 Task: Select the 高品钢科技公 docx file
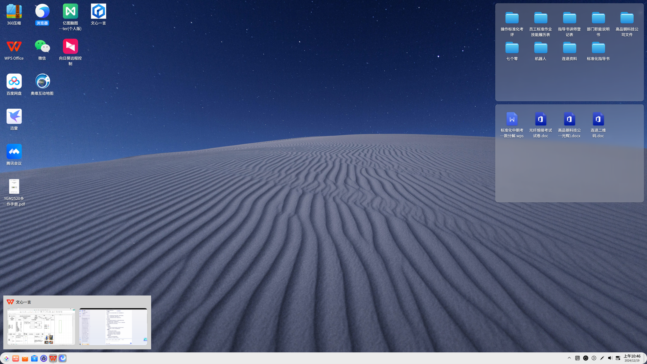pos(569,125)
